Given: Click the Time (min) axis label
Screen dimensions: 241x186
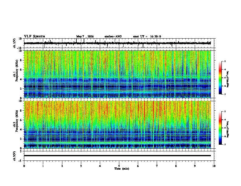Looking at the screenshot, I should [122, 169].
